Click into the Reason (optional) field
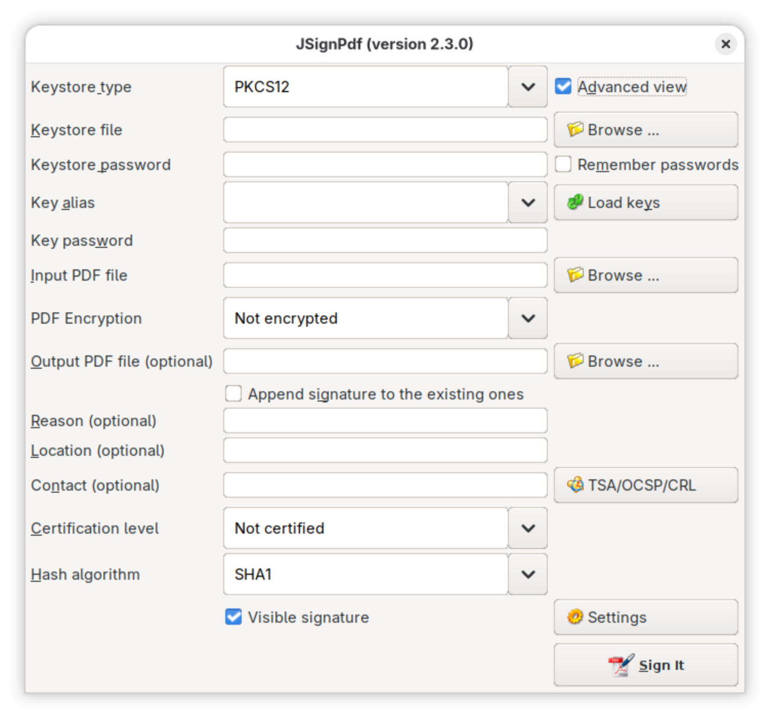The width and height of the screenshot is (770, 718). click(x=385, y=420)
